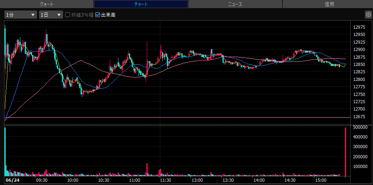The image size is (373, 185).
Task: Click the 12800 price axis label
Action: click(x=359, y=79)
